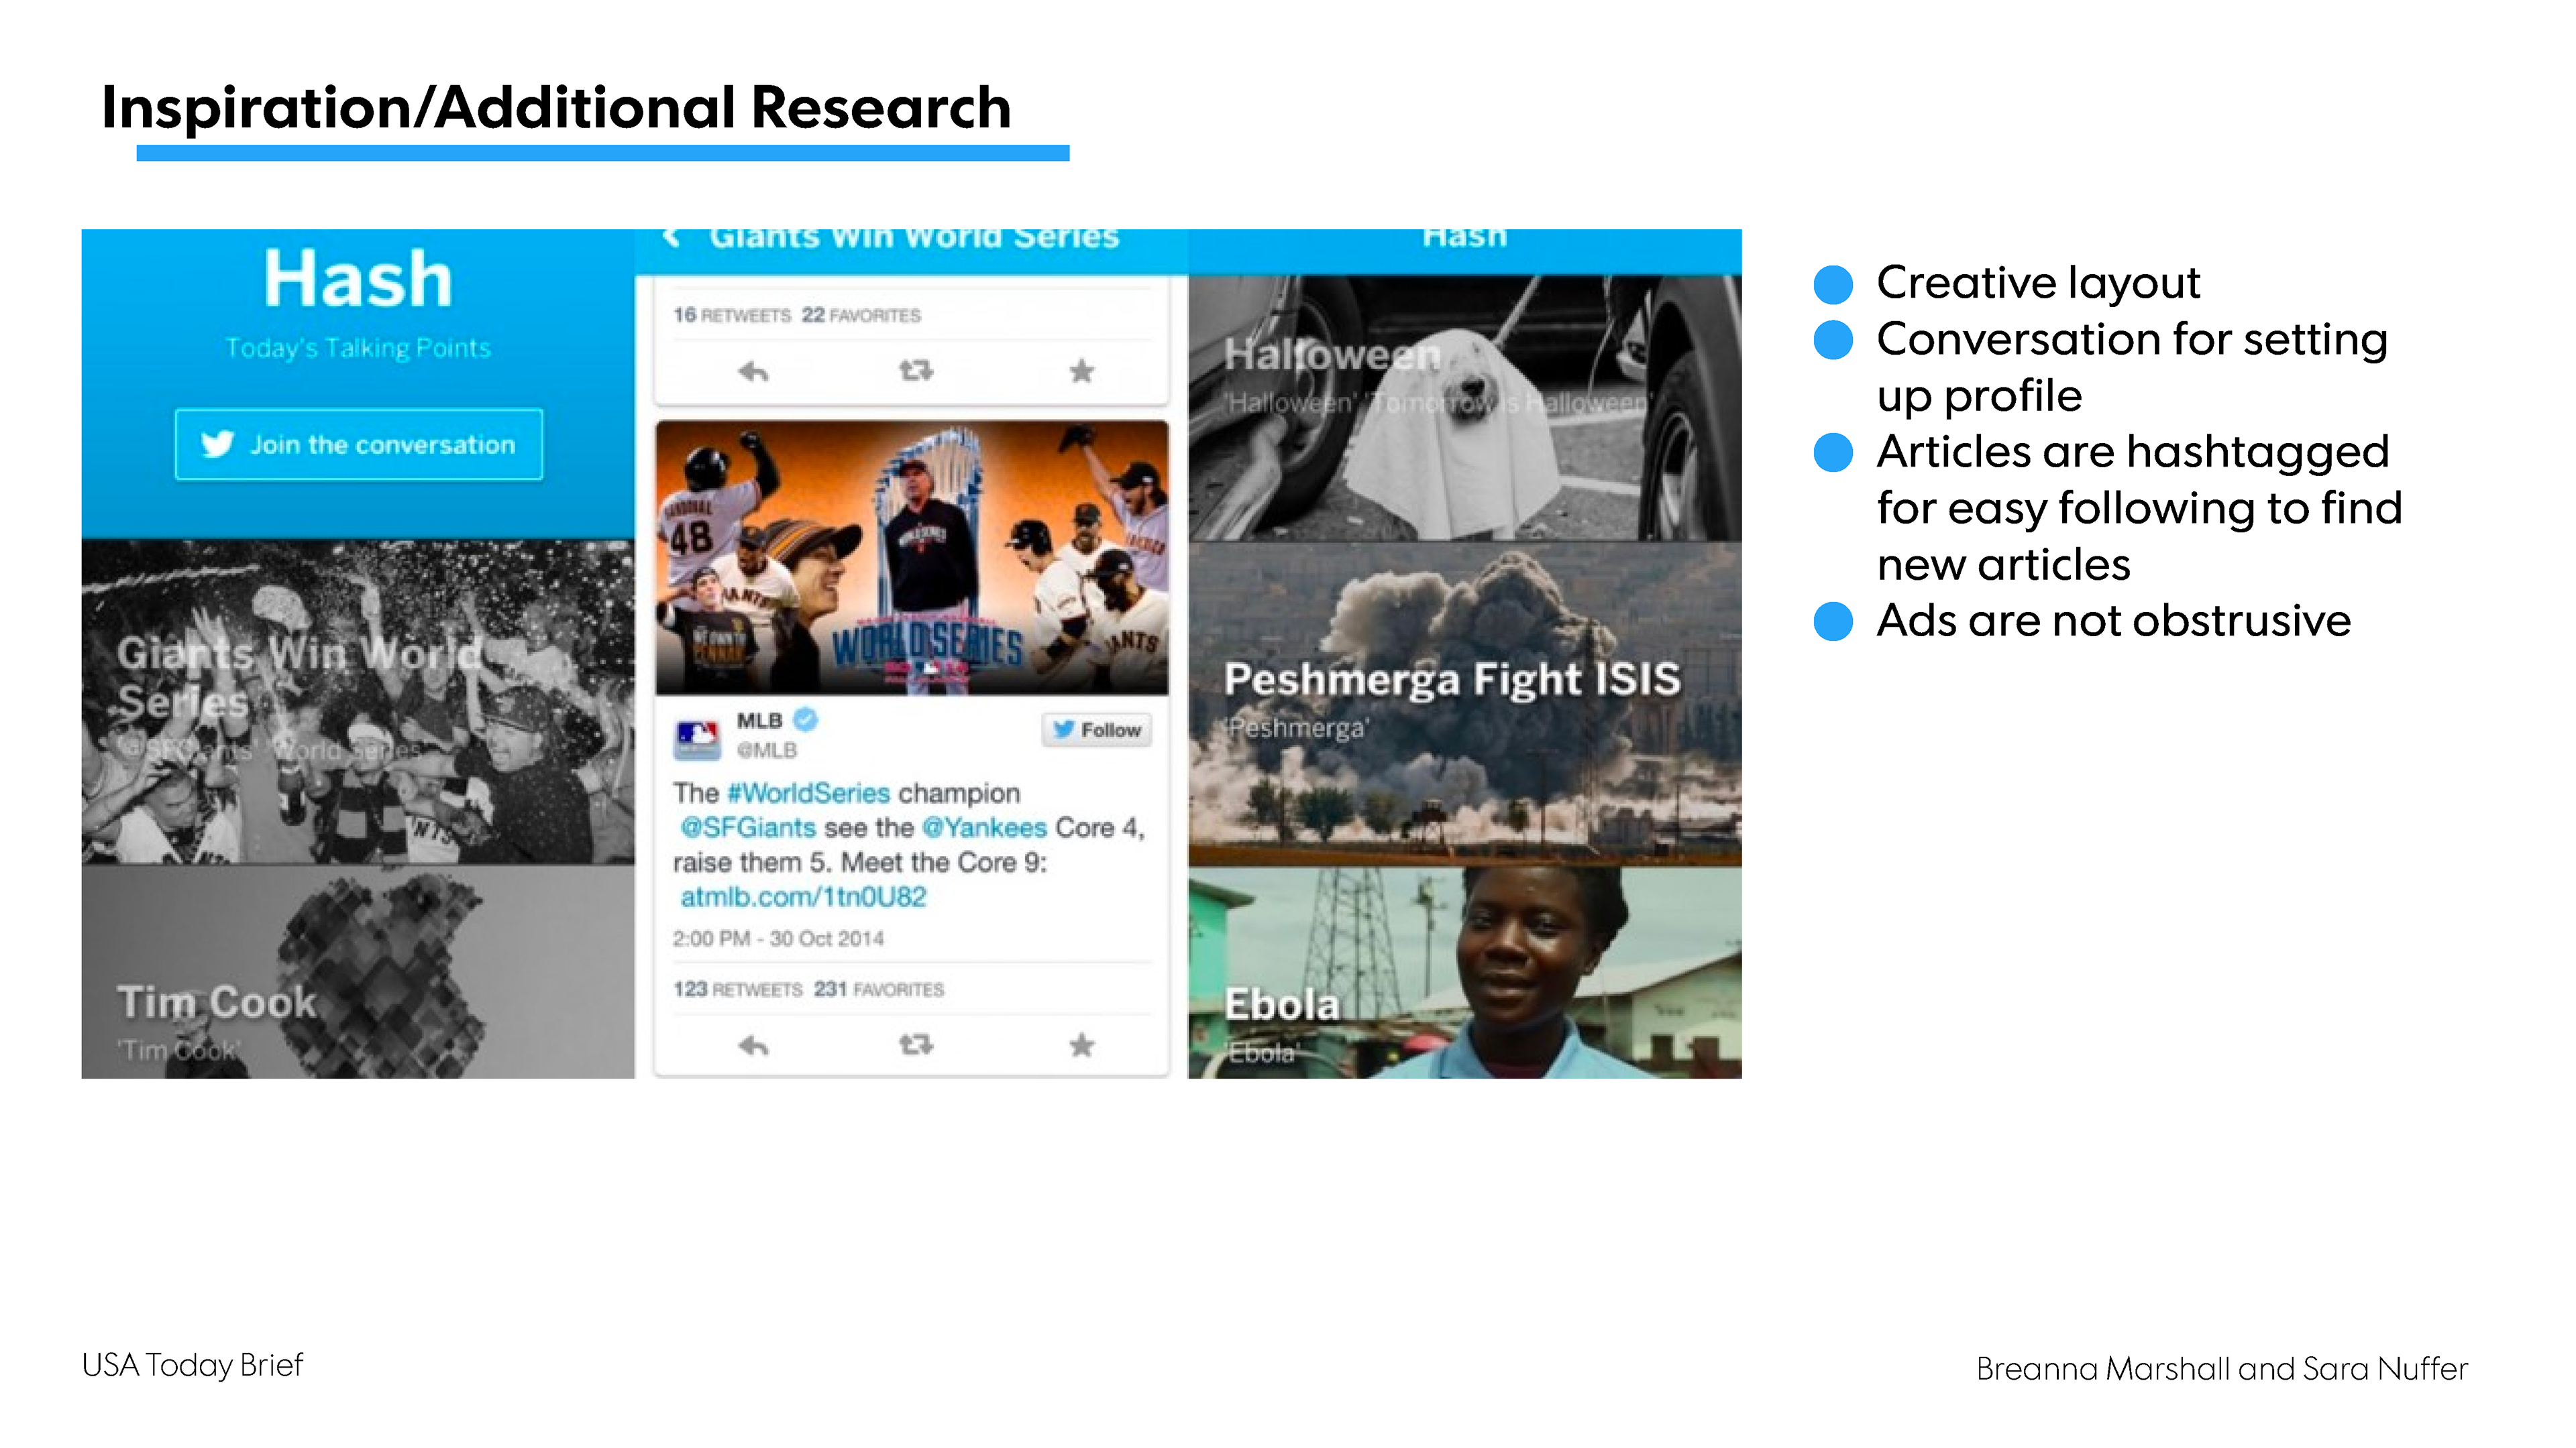2576x1448 pixels.
Task: Follow the MLB account
Action: 1097,729
